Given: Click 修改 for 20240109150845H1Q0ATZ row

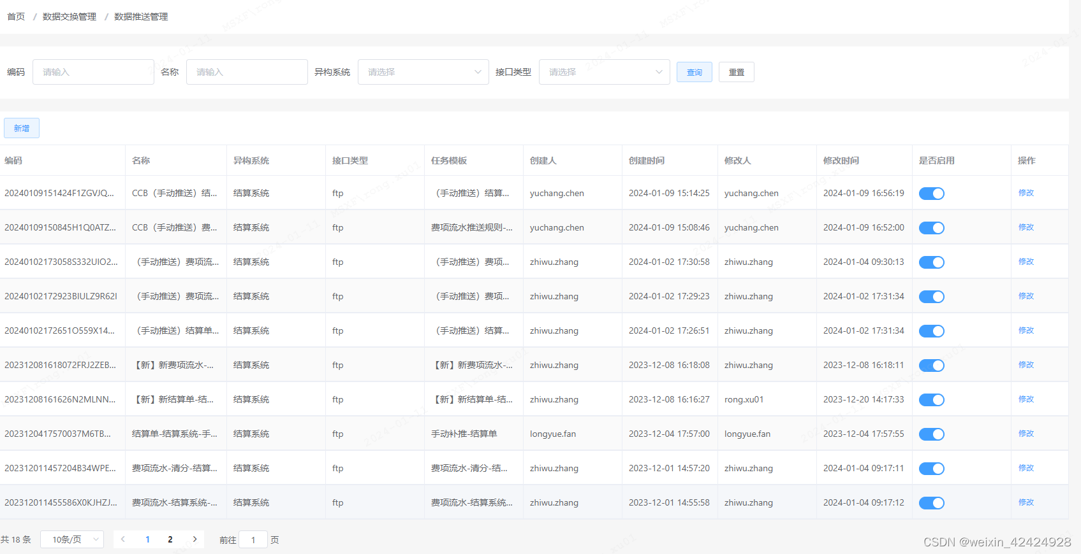Looking at the screenshot, I should 1026,227.
